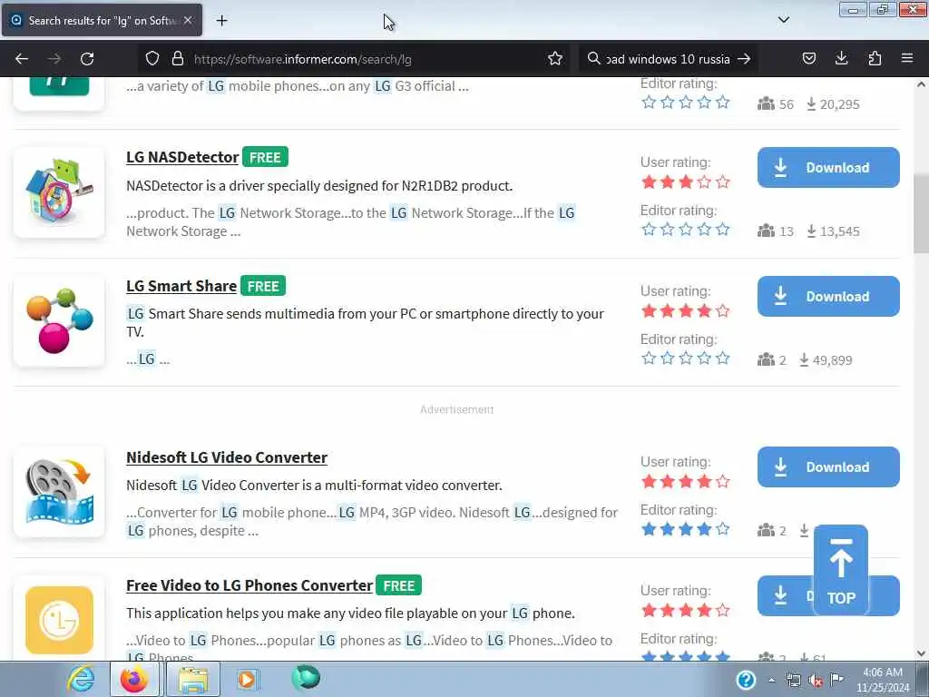Show site security padlock info

pos(177,59)
